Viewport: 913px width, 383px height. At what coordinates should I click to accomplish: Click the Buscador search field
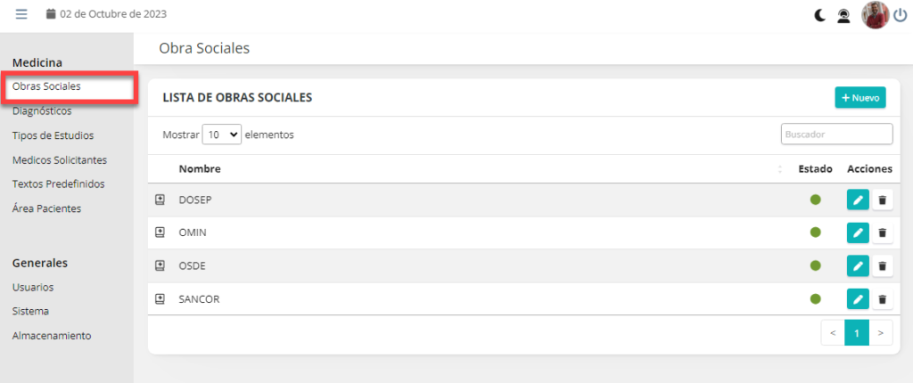pyautogui.click(x=836, y=134)
